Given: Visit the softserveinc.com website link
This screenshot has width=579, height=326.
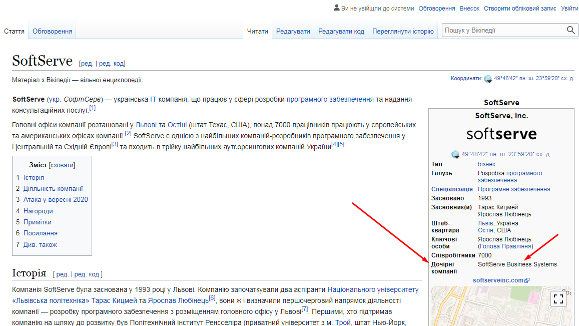Looking at the screenshot, I should (498, 280).
